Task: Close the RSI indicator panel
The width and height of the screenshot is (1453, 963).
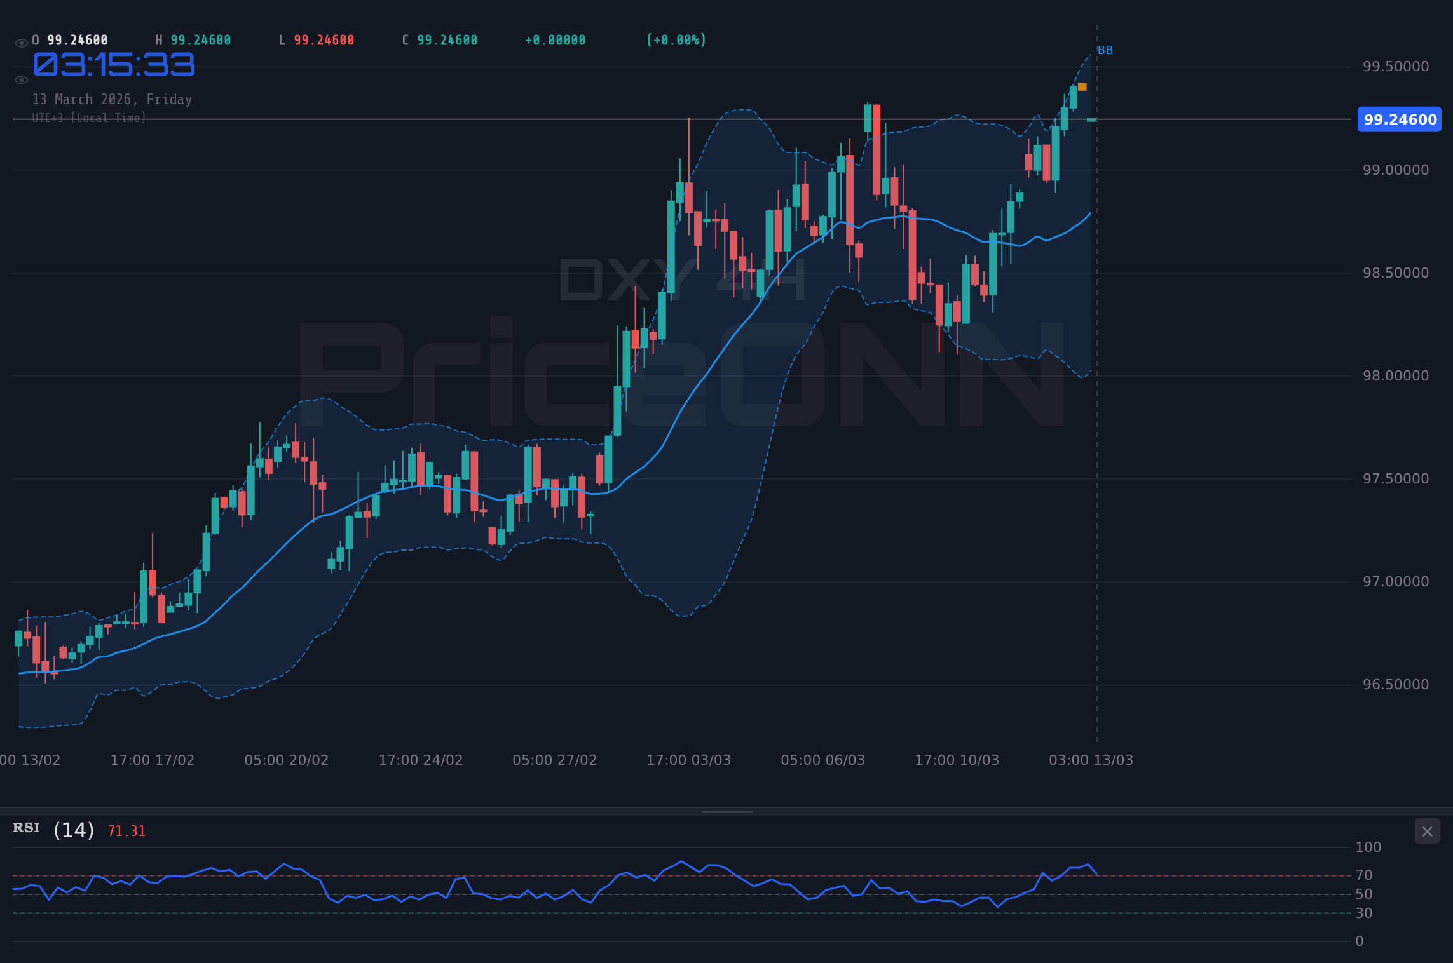Action: tap(1427, 832)
